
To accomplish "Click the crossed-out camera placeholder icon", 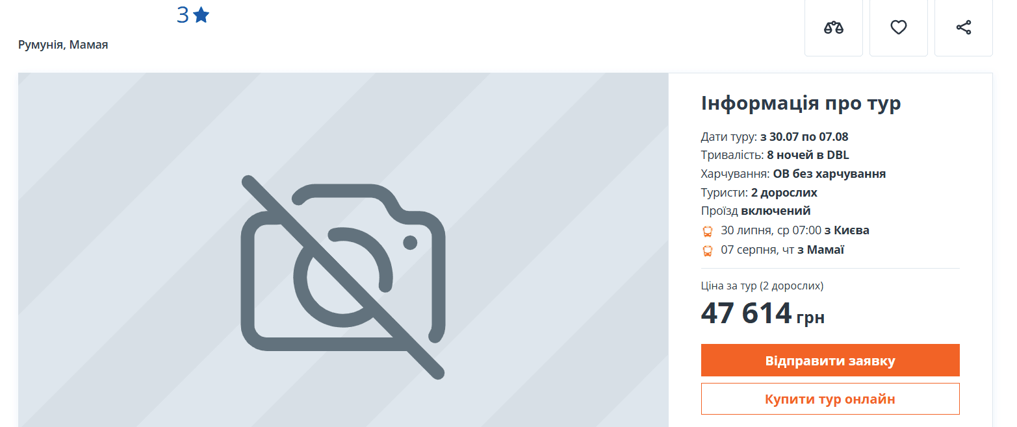I will pos(343,277).
